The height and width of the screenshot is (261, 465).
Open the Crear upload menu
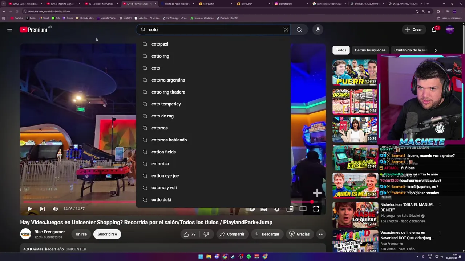pos(414,30)
